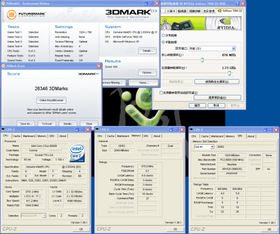This screenshot has height=234, width=280.
Task: Click the memory Frequency 575.8 MHz field
Action: (x=147, y=166)
